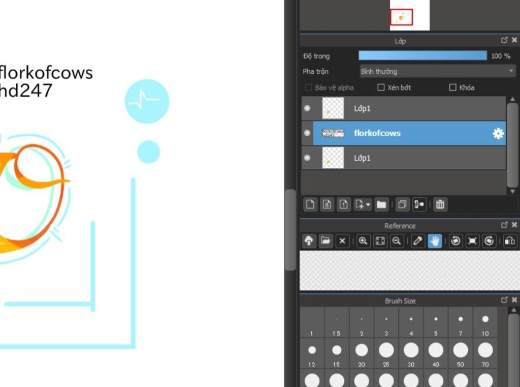Screen dimensions: 520x387
Task: Choose brush size 3
Action: pos(386,323)
